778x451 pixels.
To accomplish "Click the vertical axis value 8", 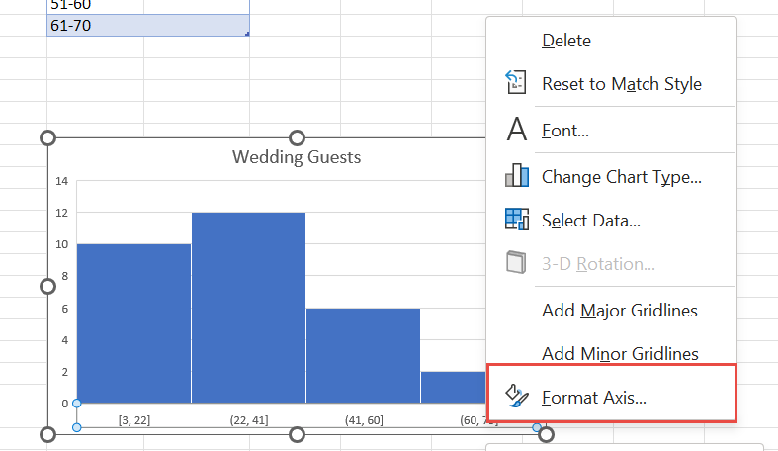I will point(64,276).
